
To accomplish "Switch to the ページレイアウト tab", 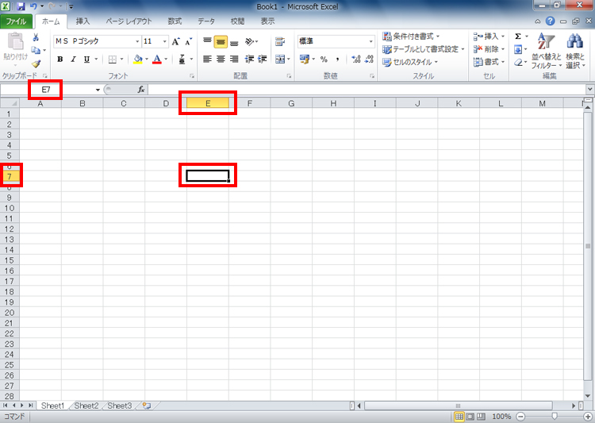I will [129, 21].
